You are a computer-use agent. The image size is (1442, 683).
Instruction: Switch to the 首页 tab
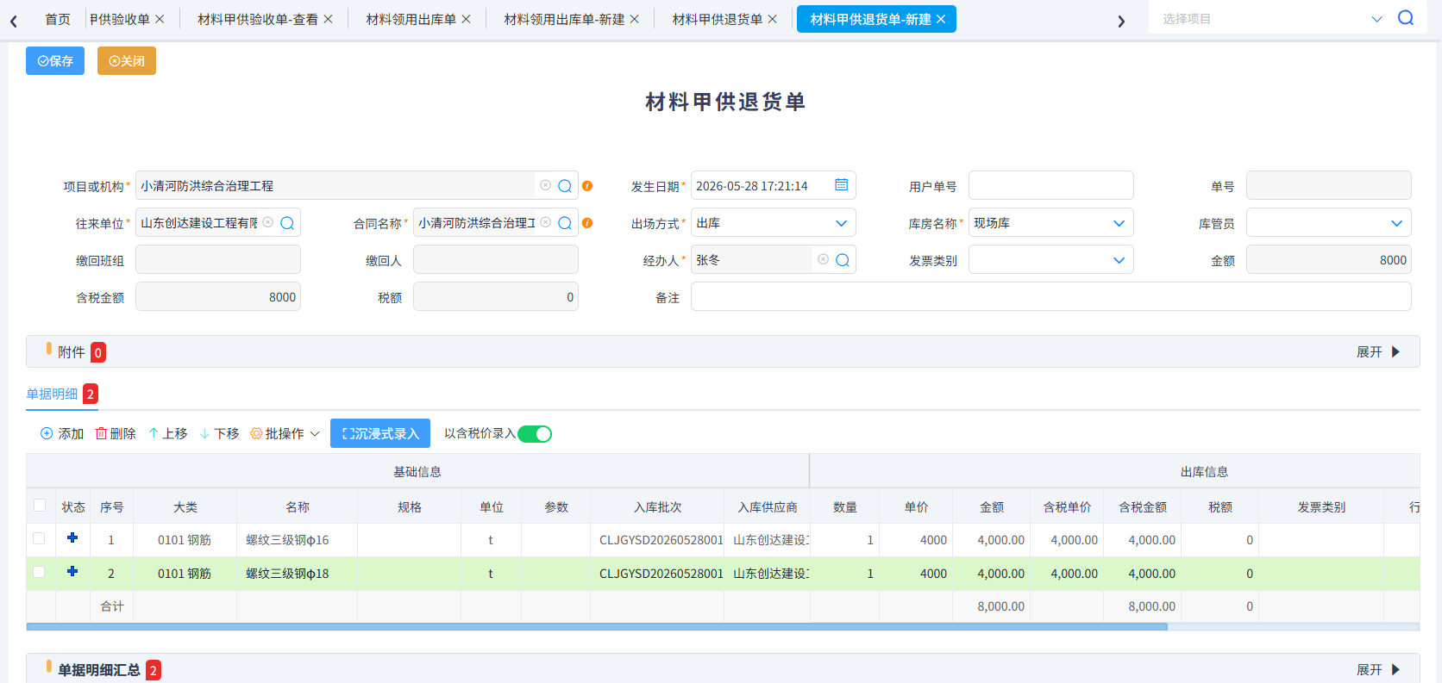pyautogui.click(x=58, y=19)
